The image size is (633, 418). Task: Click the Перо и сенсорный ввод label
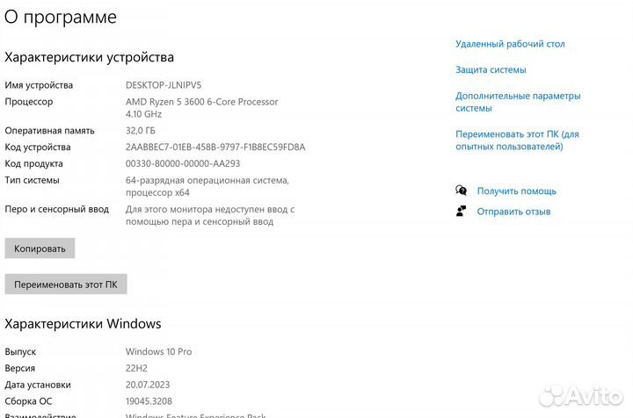point(56,209)
